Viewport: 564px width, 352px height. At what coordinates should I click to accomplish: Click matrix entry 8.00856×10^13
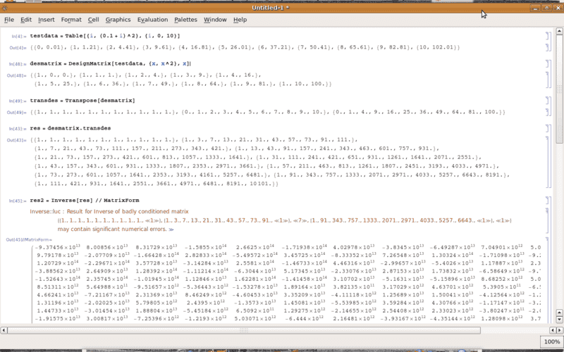tap(107, 247)
